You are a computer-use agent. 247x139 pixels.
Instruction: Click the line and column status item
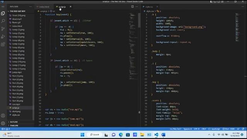[175, 129]
